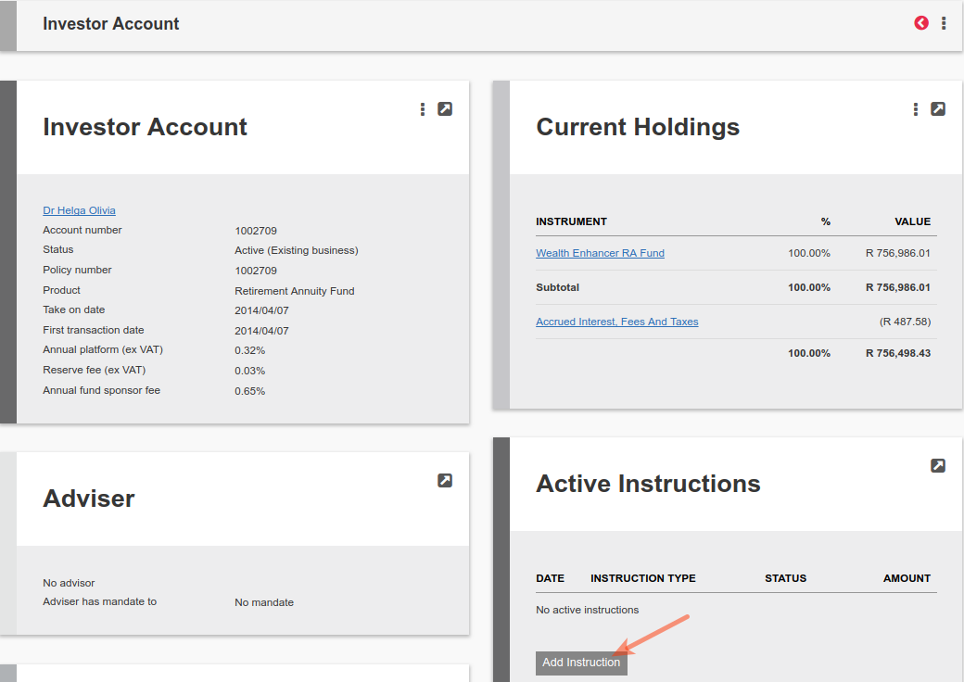Click Active Instructions card title

coord(649,484)
